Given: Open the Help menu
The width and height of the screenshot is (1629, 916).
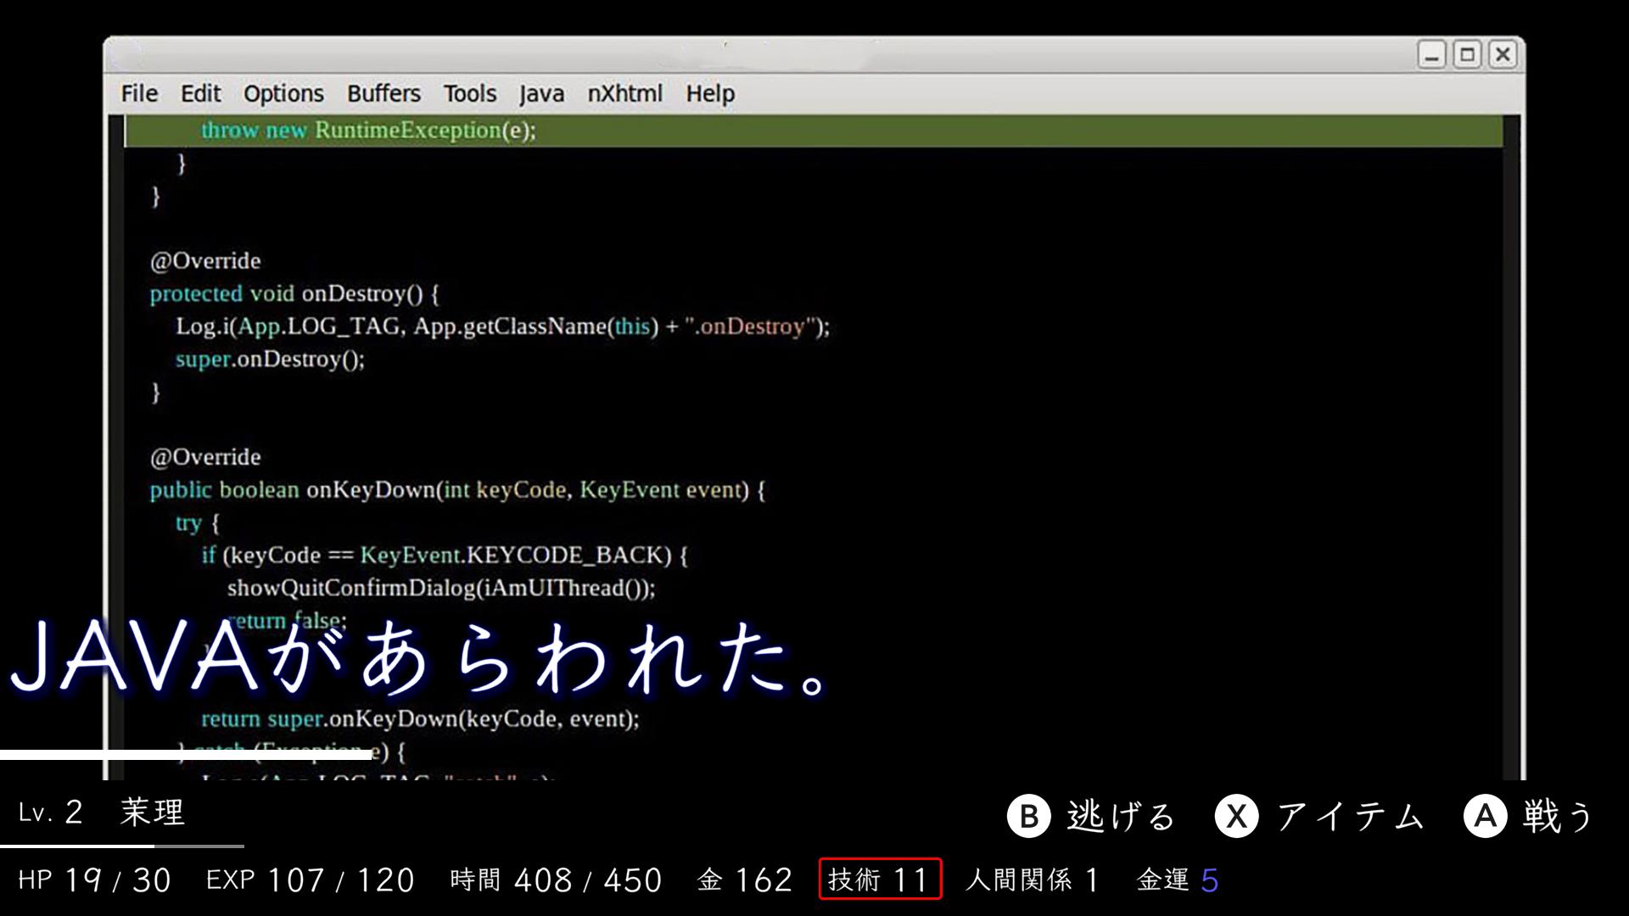Looking at the screenshot, I should pyautogui.click(x=709, y=93).
